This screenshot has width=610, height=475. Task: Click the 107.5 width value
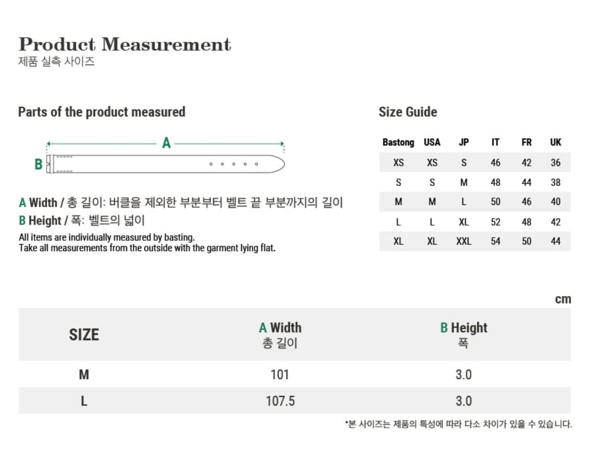[280, 401]
